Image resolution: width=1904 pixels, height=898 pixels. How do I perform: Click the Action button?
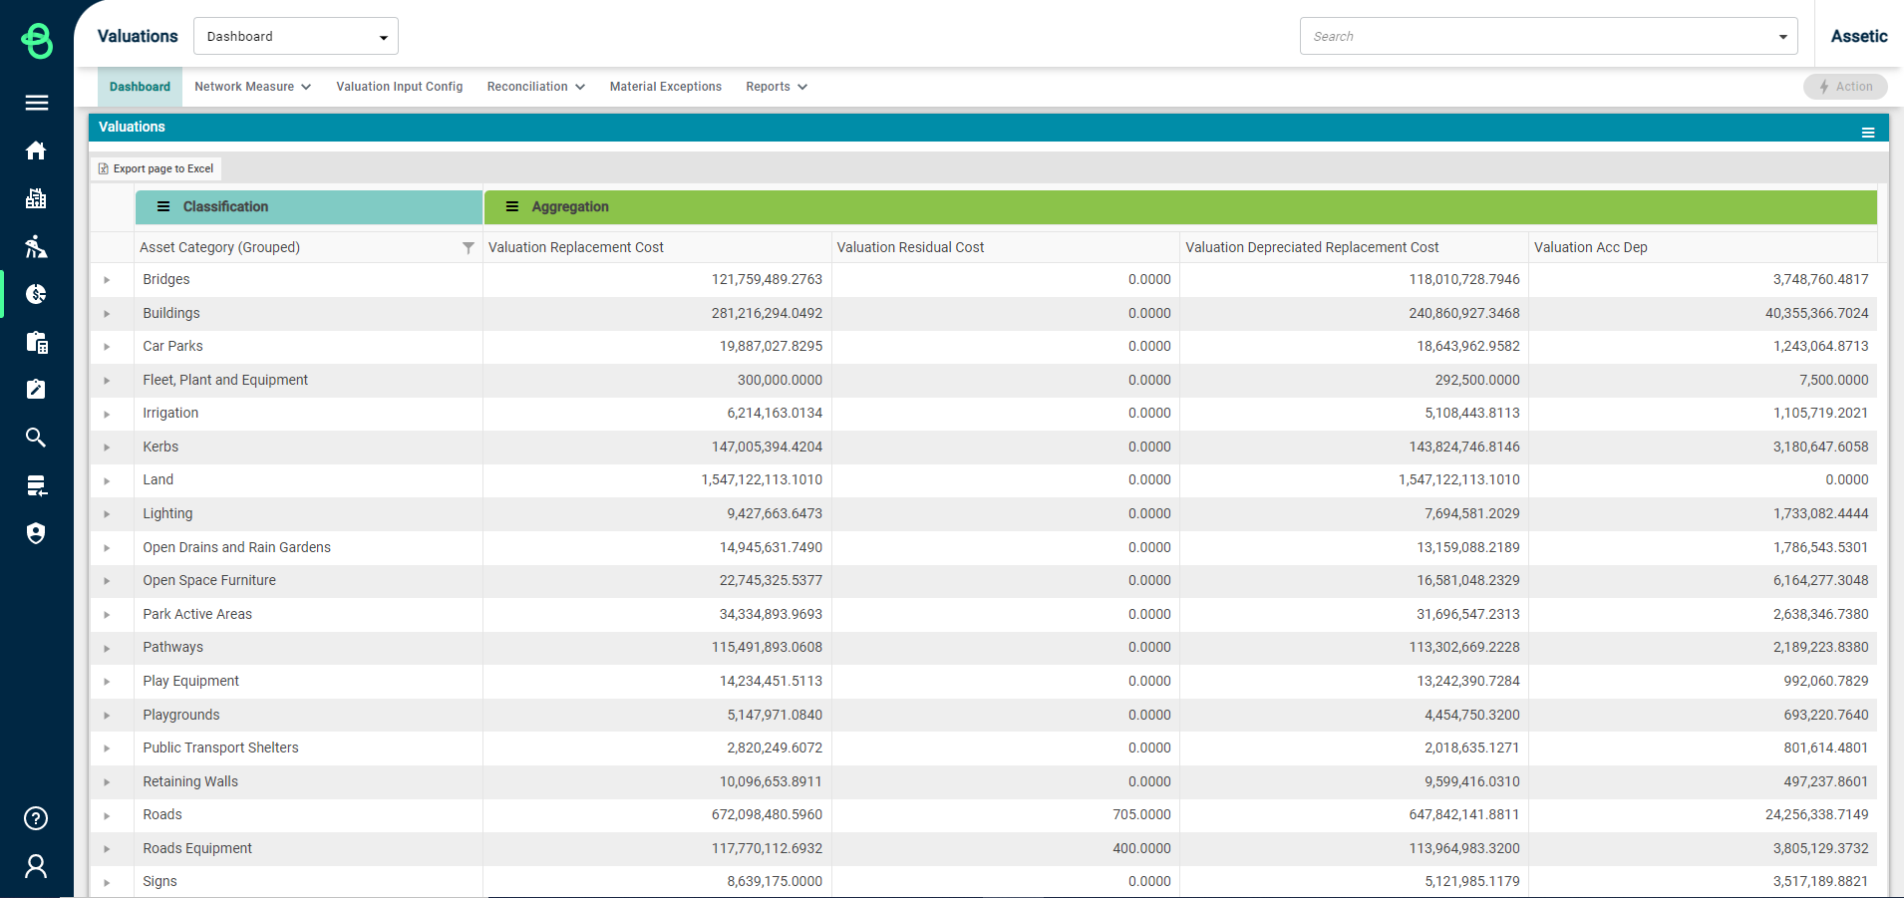click(x=1845, y=87)
